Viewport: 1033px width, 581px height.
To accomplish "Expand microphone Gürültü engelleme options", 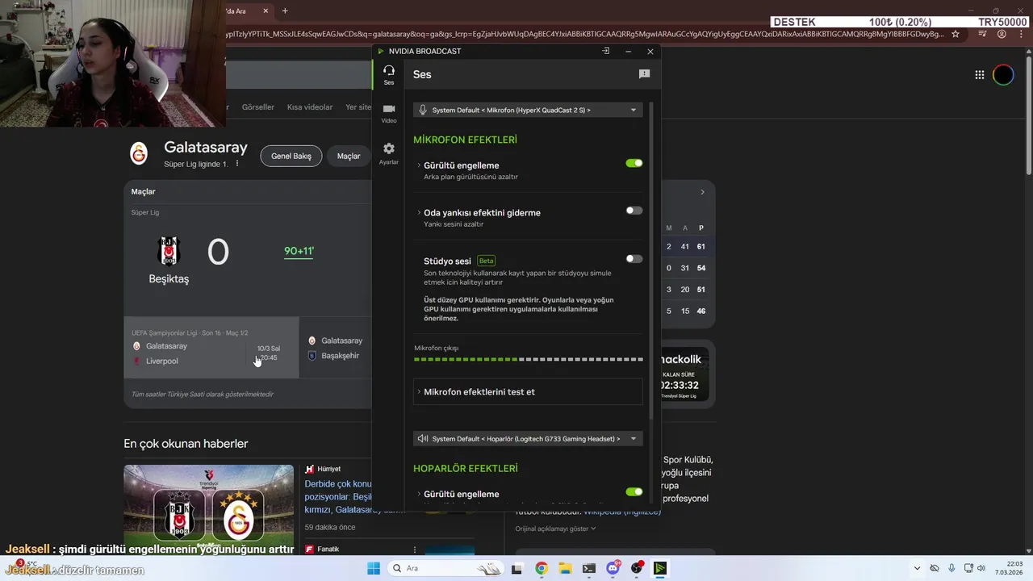I will 419,165.
